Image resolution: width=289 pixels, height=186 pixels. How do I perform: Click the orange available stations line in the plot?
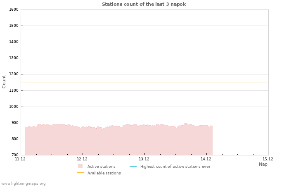pos(144,83)
